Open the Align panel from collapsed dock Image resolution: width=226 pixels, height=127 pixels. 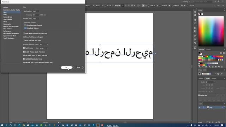[x=195, y=39]
